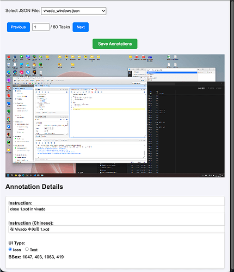Click the Next button
Image resolution: width=234 pixels, height=272 pixels.
pos(81,27)
